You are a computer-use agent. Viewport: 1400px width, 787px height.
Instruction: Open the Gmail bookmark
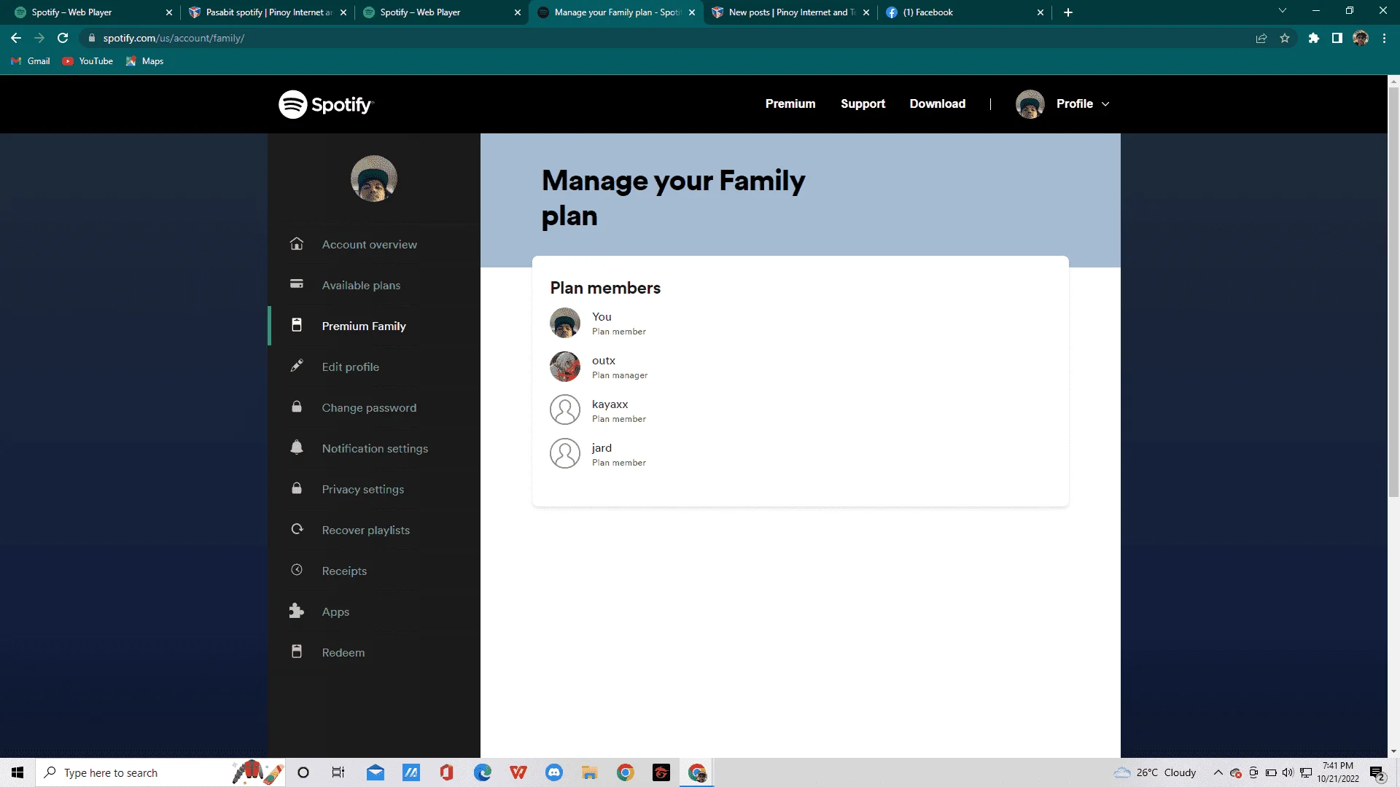click(x=31, y=61)
